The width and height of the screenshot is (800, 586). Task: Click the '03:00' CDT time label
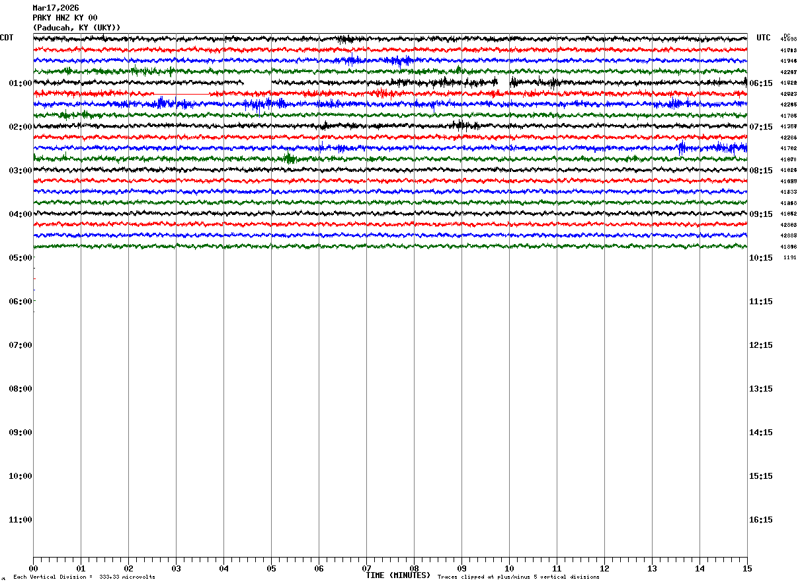pos(20,171)
